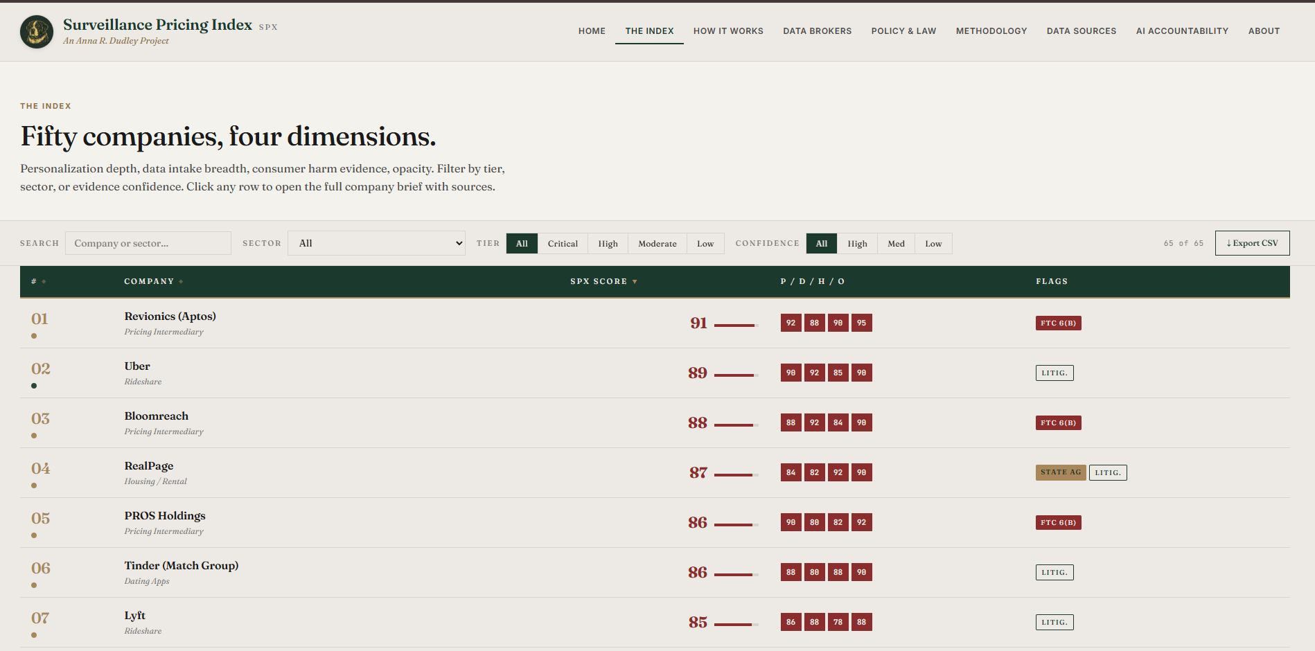1315x651 pixels.
Task: Click the Surveillance Pricing Index site title
Action: click(x=157, y=25)
